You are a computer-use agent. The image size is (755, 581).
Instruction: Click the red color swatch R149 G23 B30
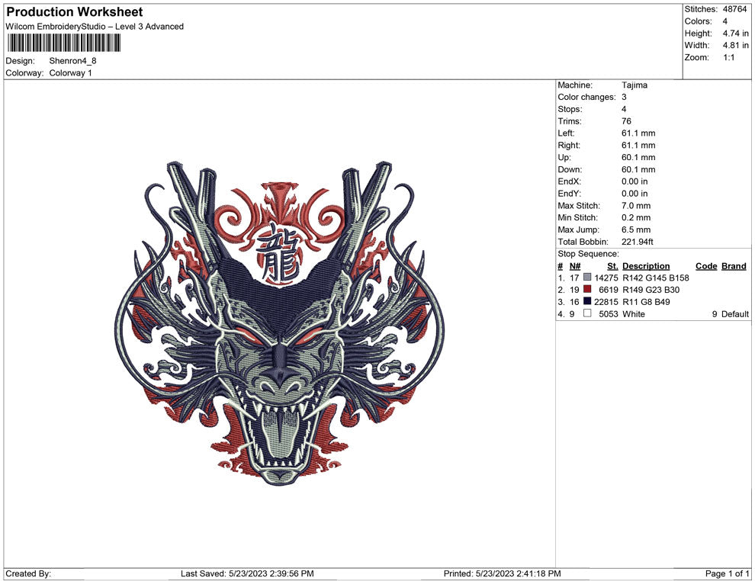[587, 289]
